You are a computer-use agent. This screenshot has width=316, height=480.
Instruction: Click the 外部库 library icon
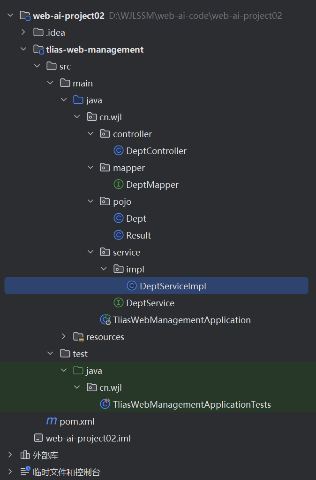tap(25, 455)
